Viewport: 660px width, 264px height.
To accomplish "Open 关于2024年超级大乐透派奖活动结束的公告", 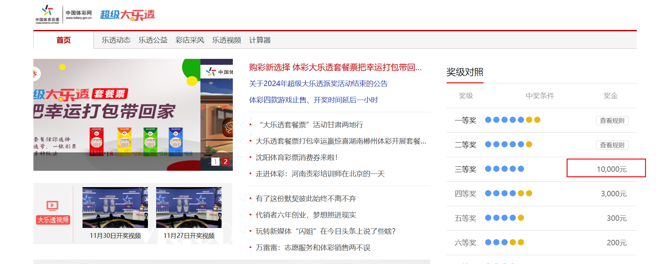I will pos(318,84).
